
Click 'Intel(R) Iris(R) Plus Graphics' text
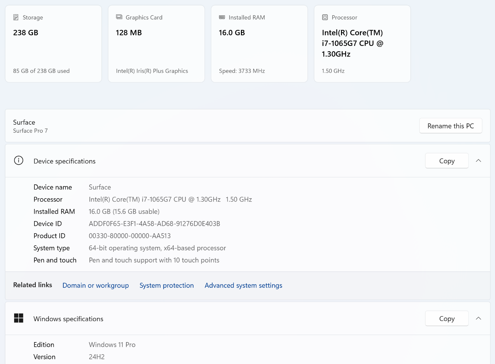pyautogui.click(x=152, y=71)
